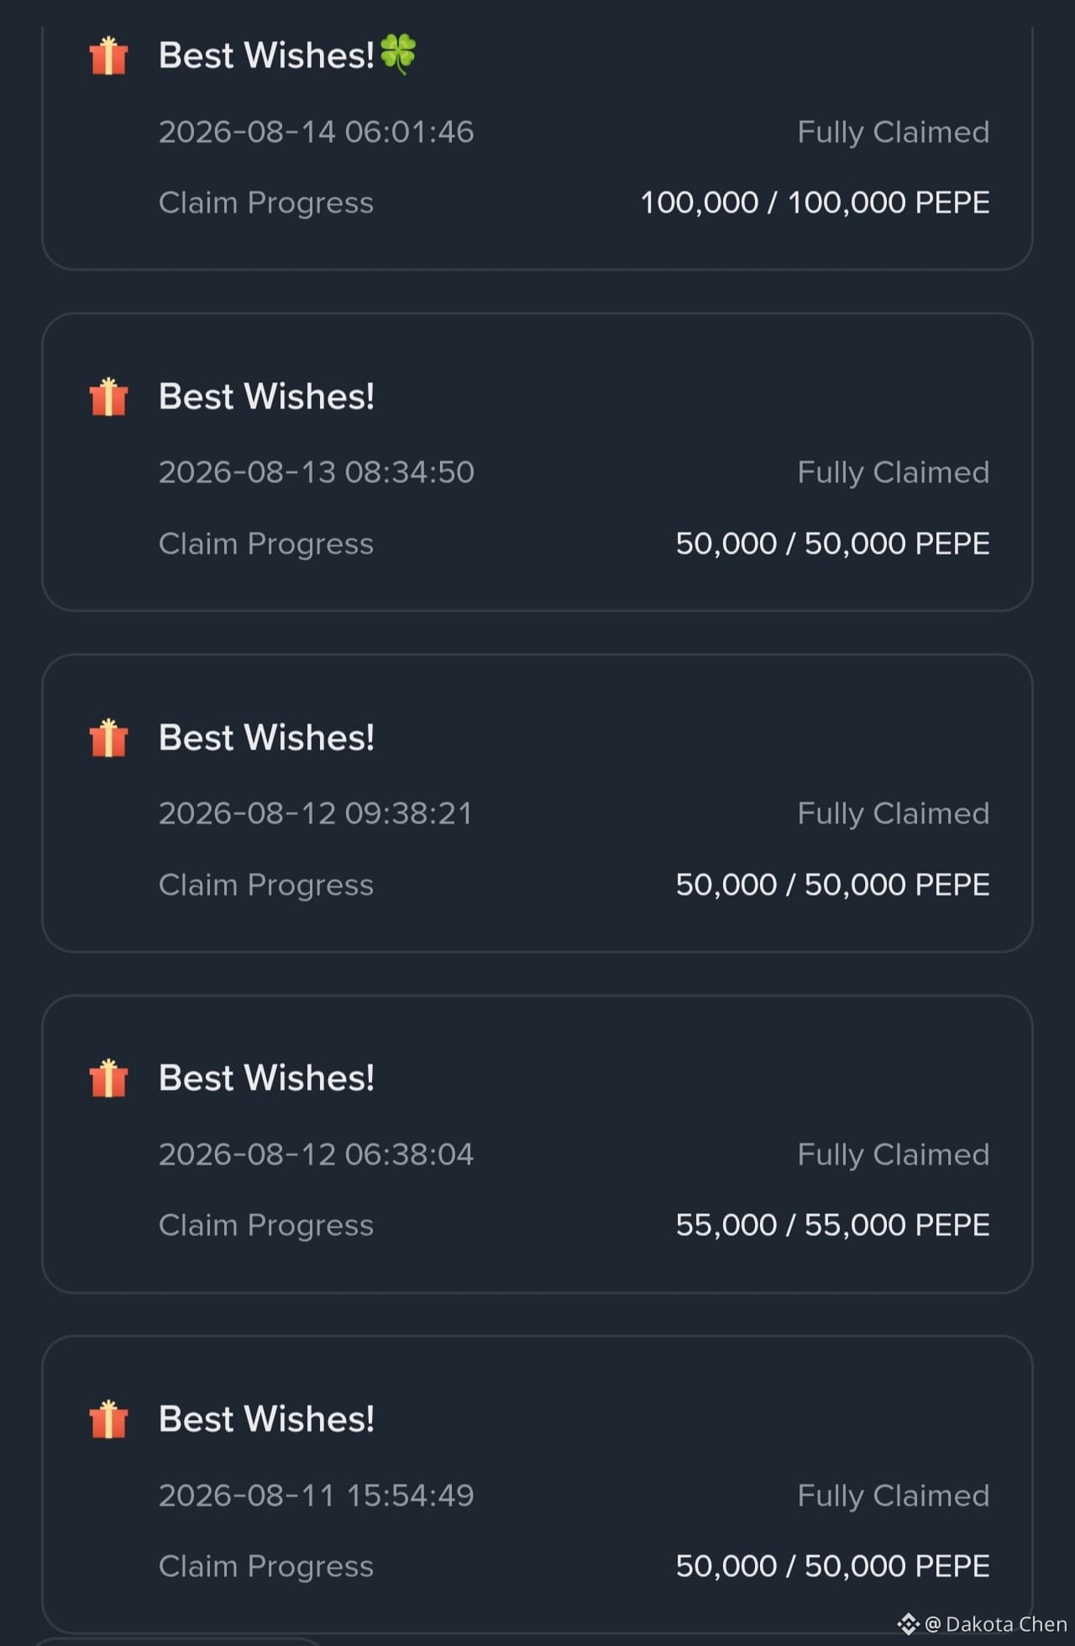Screen dimensions: 1075x1646
Task: Select the 100,000 / 100,000 PEPE progress
Action: pyautogui.click(x=815, y=202)
